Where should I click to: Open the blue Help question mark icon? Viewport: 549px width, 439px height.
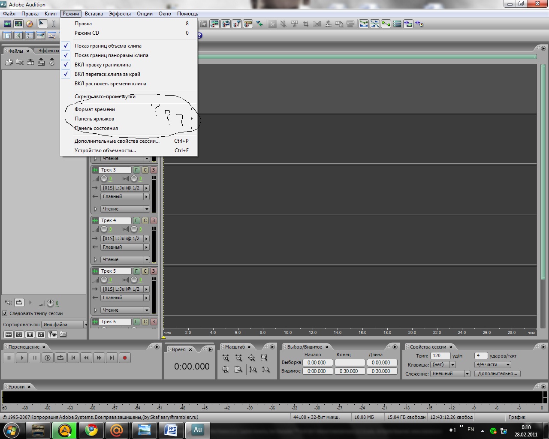coord(199,35)
